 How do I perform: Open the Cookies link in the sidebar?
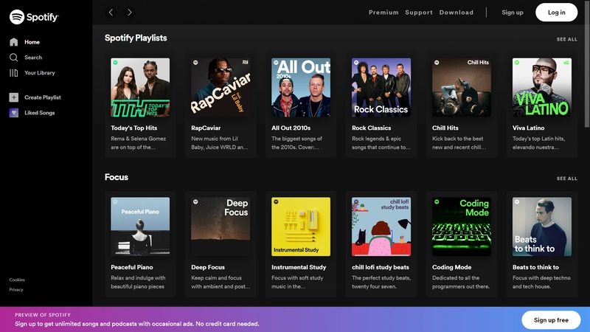pos(17,280)
